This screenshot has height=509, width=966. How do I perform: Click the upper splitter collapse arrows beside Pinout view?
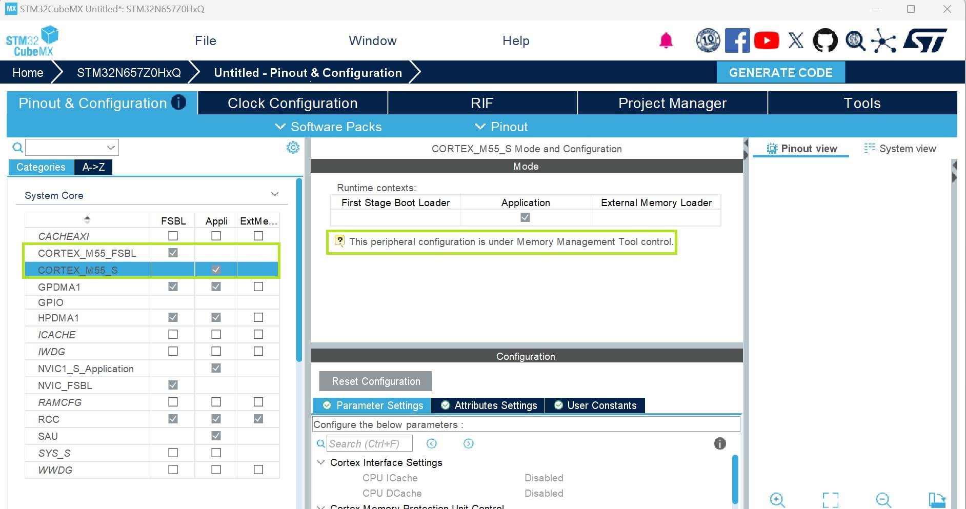746,148
